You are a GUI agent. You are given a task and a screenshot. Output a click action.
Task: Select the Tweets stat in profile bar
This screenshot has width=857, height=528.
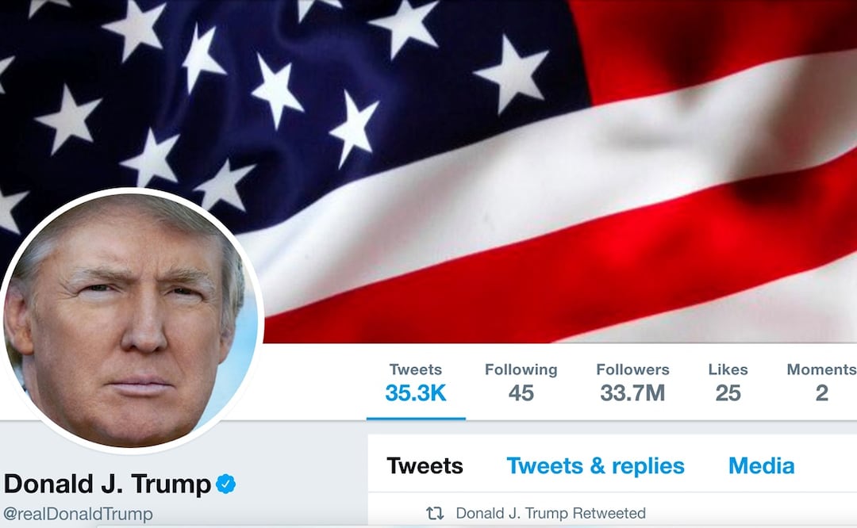point(415,382)
